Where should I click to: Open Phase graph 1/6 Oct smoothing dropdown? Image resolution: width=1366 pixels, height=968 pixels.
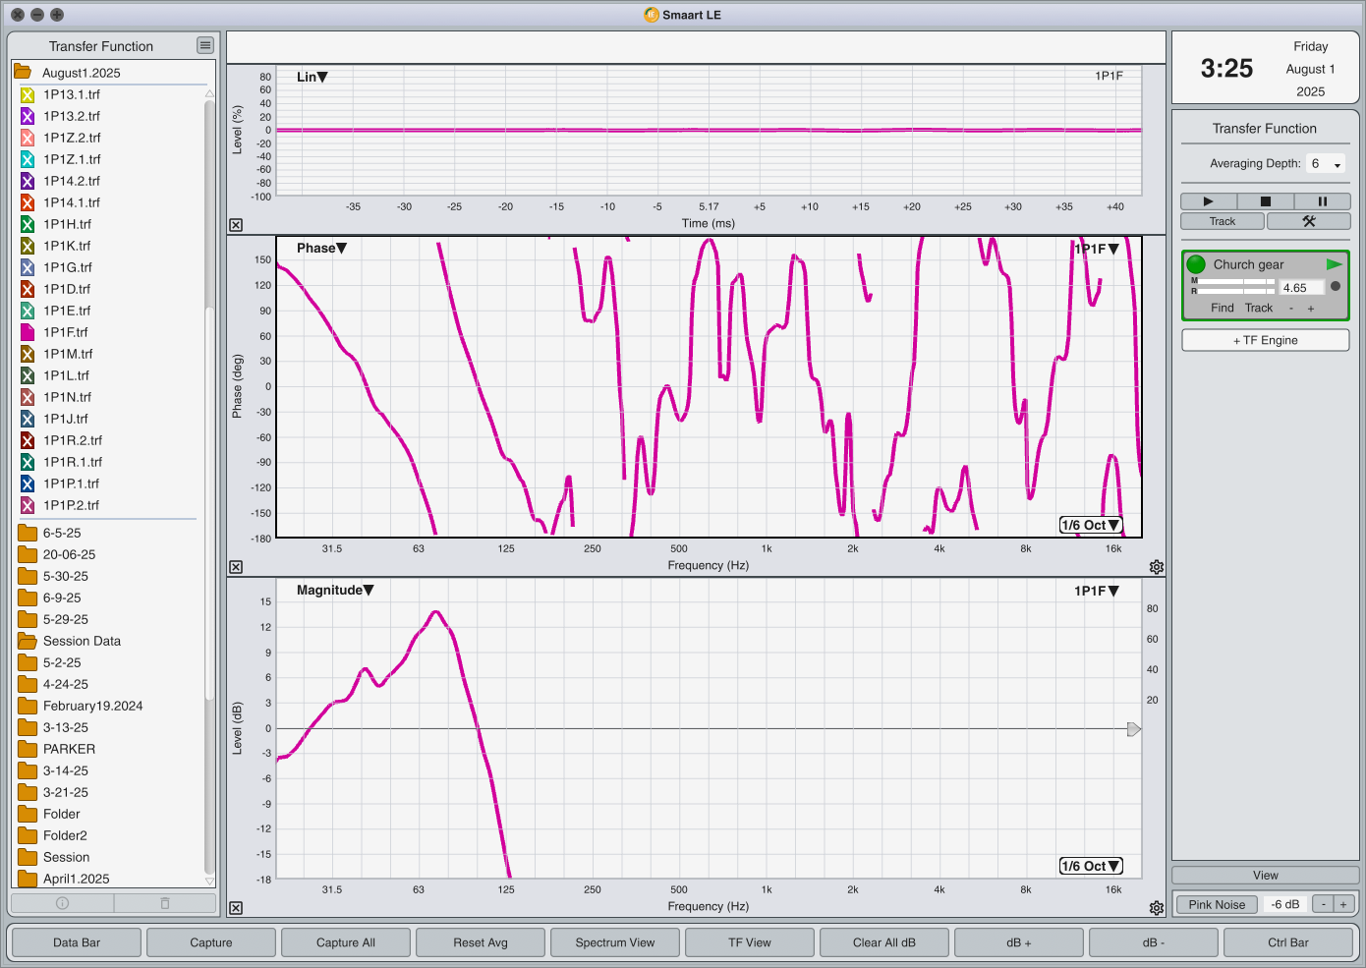pyautogui.click(x=1091, y=525)
